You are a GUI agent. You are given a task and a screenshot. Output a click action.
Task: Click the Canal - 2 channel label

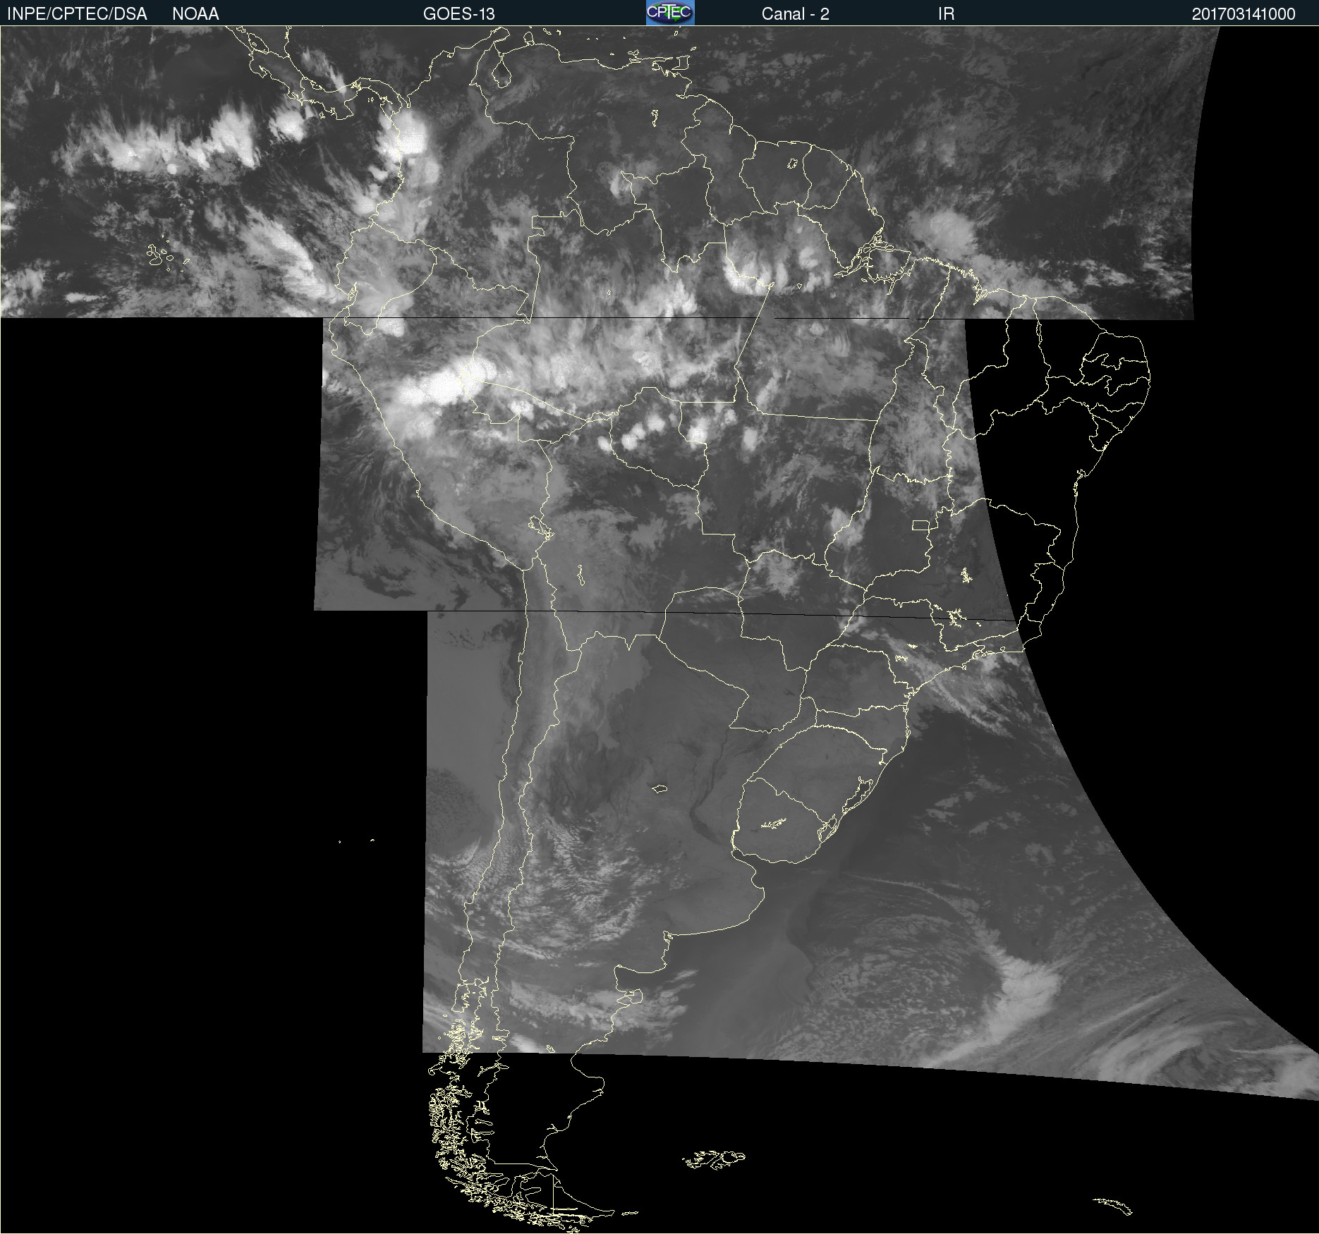coord(796,14)
